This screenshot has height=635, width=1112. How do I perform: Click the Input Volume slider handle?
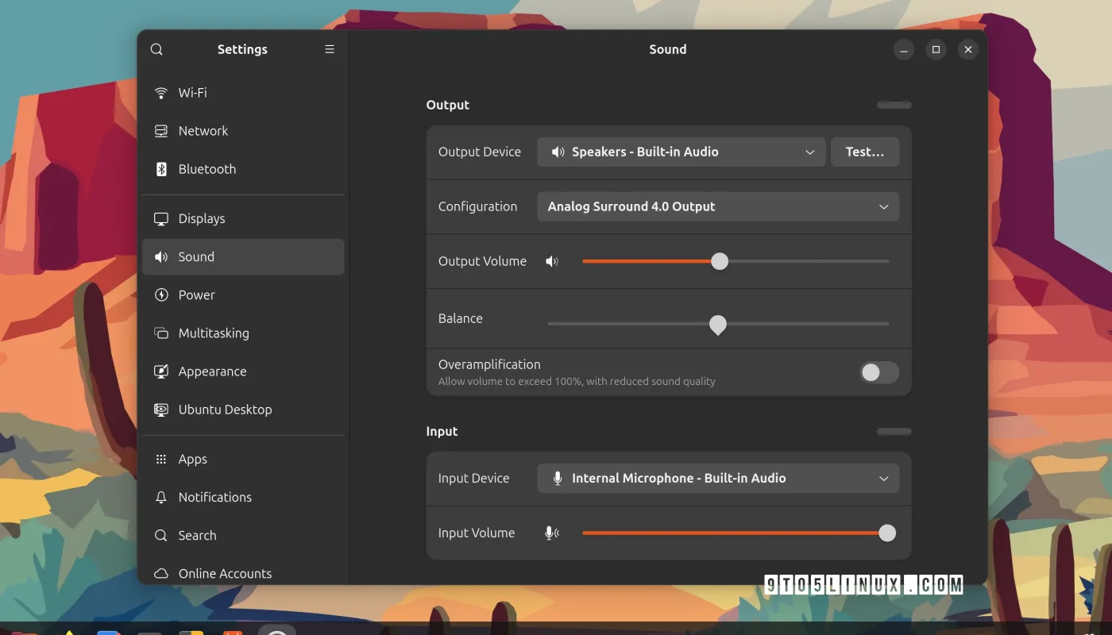[x=887, y=533]
